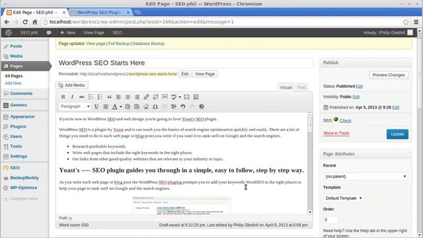Screen dimensions: 423x238
Task: Insert a blockquote
Action: pyautogui.click(x=109, y=97)
